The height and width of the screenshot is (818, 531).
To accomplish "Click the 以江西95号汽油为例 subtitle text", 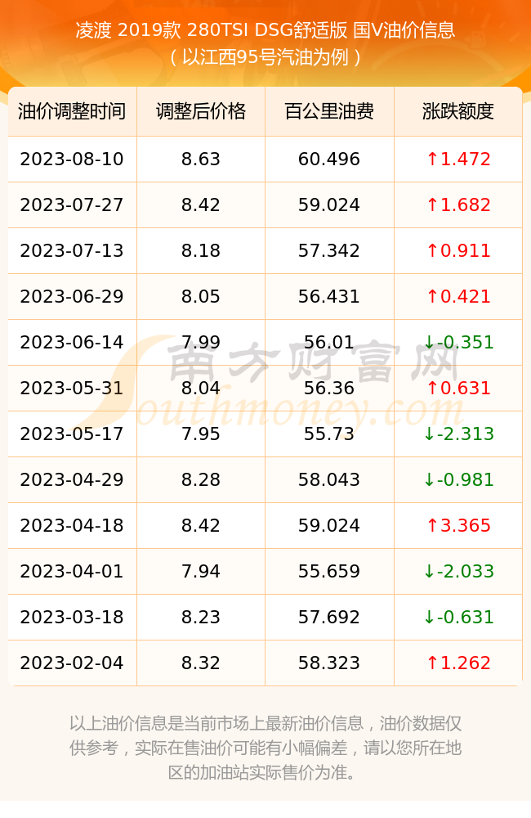I will coord(265,57).
